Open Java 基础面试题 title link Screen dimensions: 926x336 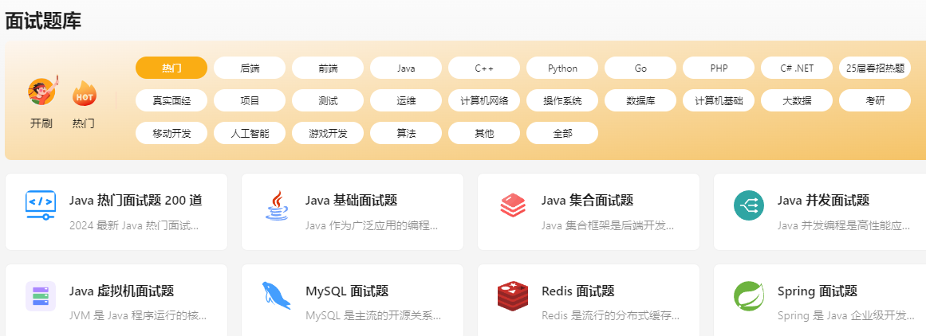[352, 201]
